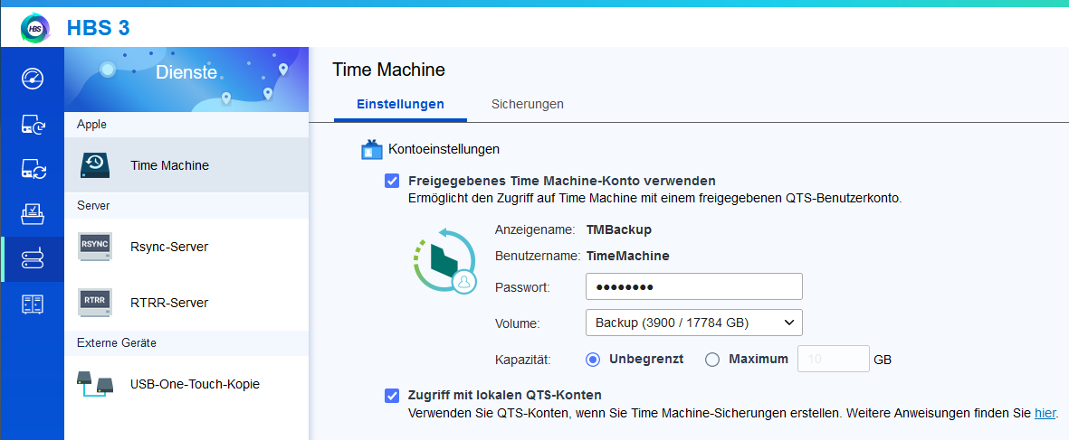Screen dimensions: 1069x440
Task: Click the 'Dienste' panel header
Action: pyautogui.click(x=186, y=72)
